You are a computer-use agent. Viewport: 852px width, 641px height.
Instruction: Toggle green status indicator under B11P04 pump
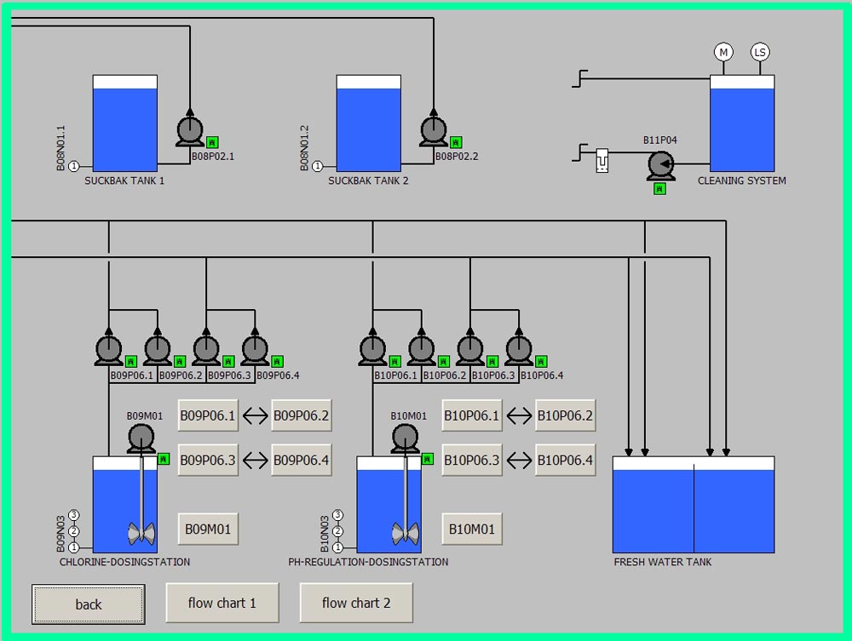pos(659,189)
